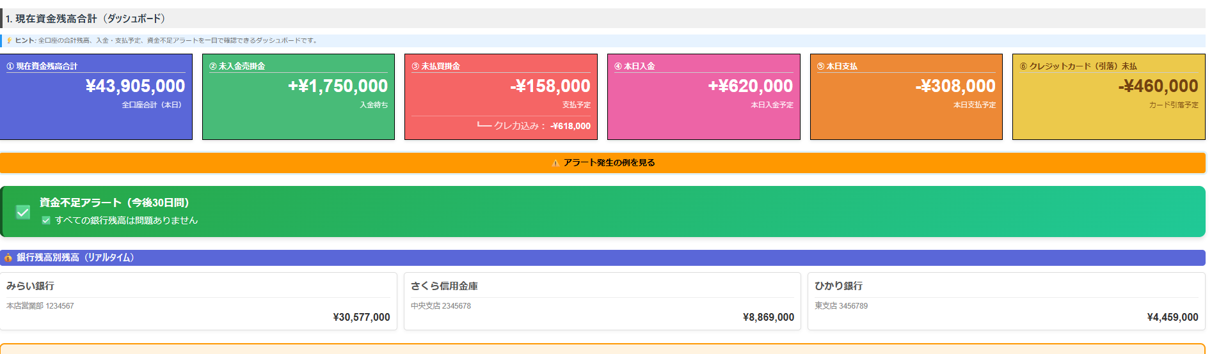Open the ① 現在資金残高合計 card
This screenshot has height=354, width=1212.
(96, 96)
